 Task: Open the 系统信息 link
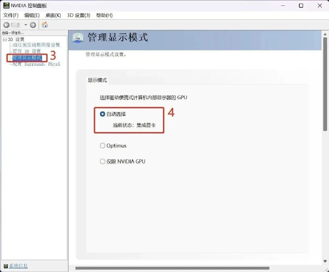tap(18, 266)
